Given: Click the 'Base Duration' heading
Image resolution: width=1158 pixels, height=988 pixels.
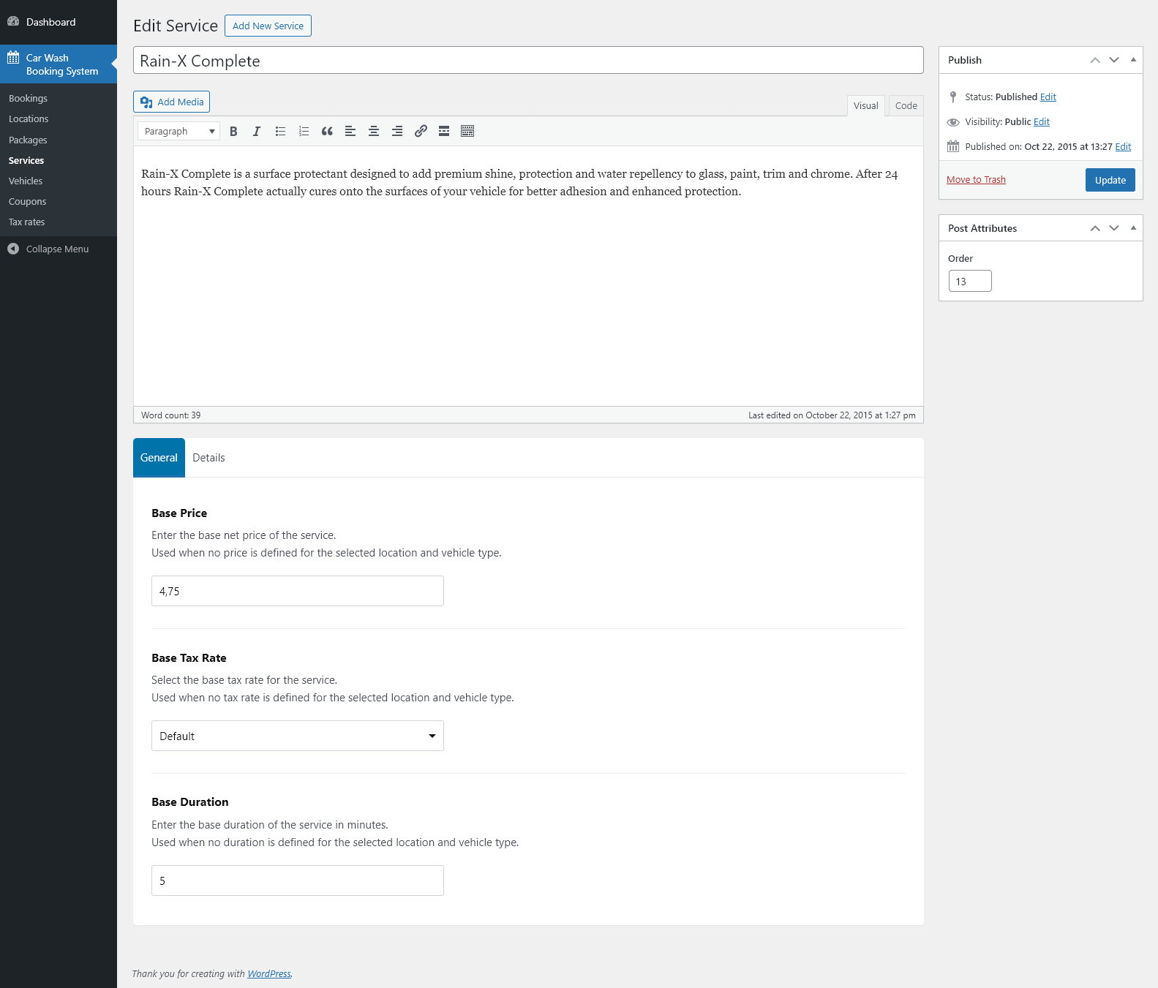Looking at the screenshot, I should pos(190,802).
